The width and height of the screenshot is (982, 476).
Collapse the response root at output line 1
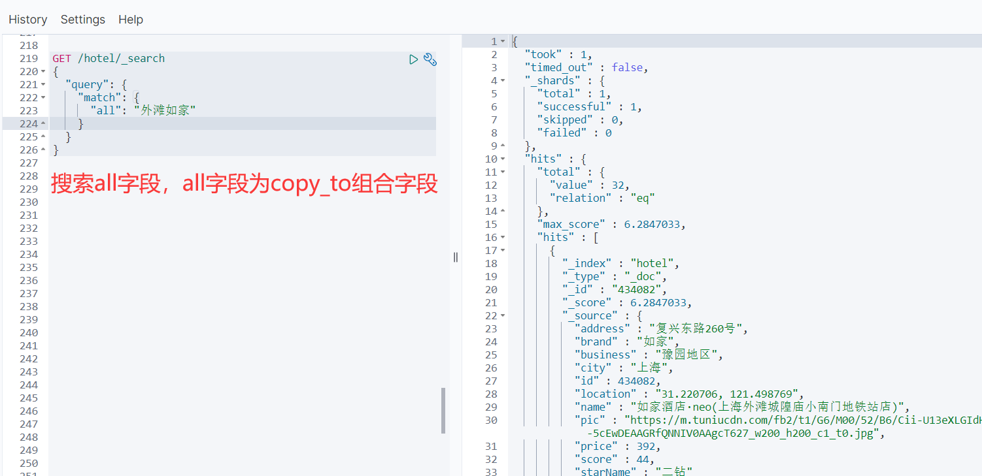[503, 42]
